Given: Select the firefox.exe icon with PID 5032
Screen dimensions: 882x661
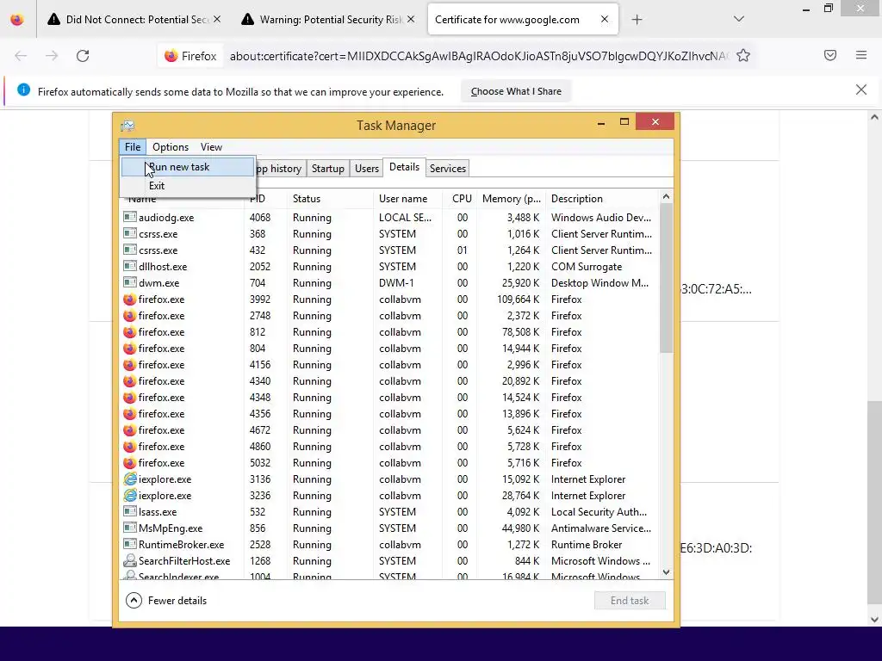Looking at the screenshot, I should (129, 462).
